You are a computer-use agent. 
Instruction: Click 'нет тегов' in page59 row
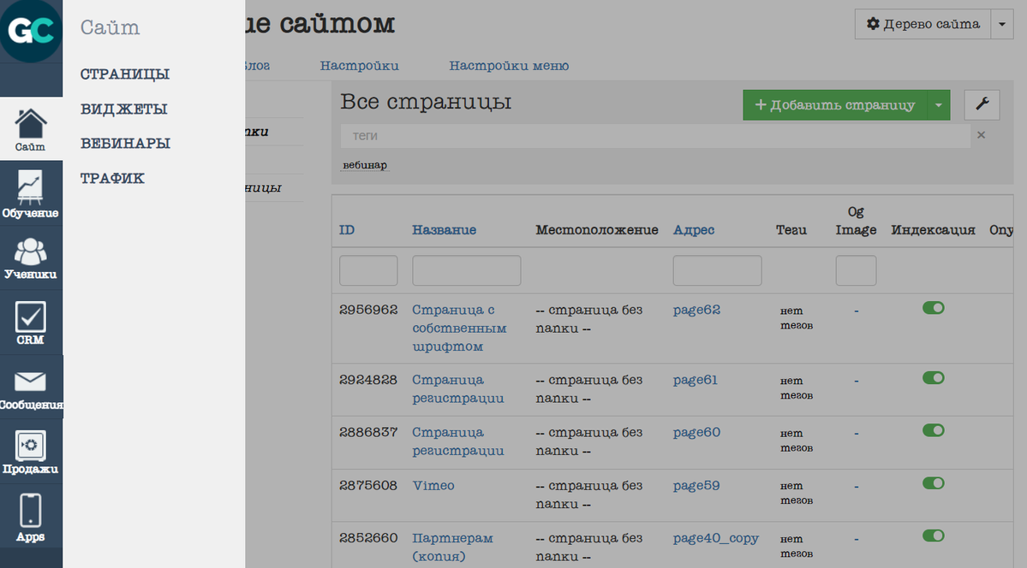point(797,494)
